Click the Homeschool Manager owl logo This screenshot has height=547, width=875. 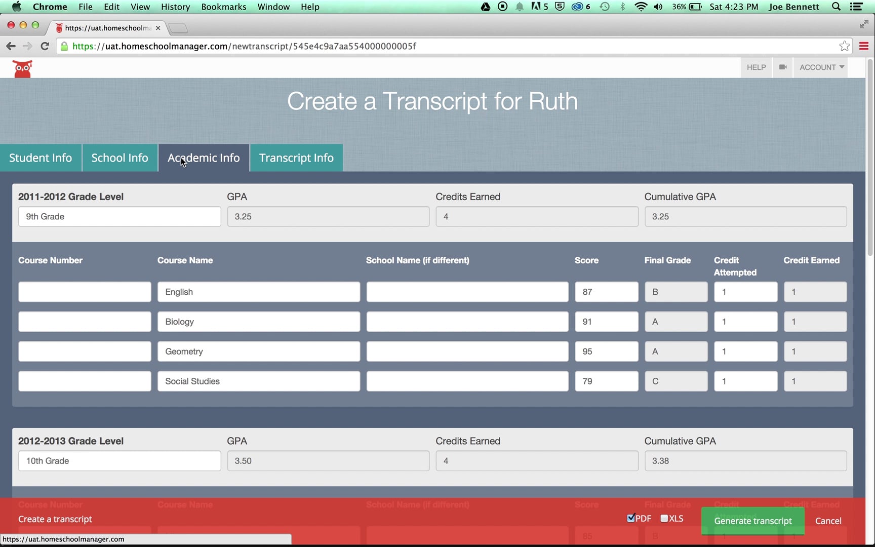pyautogui.click(x=22, y=68)
